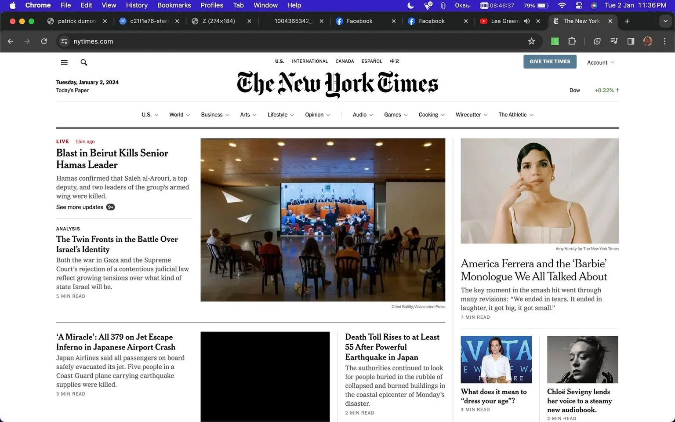The height and width of the screenshot is (422, 675).
Task: Expand the Business section dropdown
Action: pyautogui.click(x=215, y=115)
